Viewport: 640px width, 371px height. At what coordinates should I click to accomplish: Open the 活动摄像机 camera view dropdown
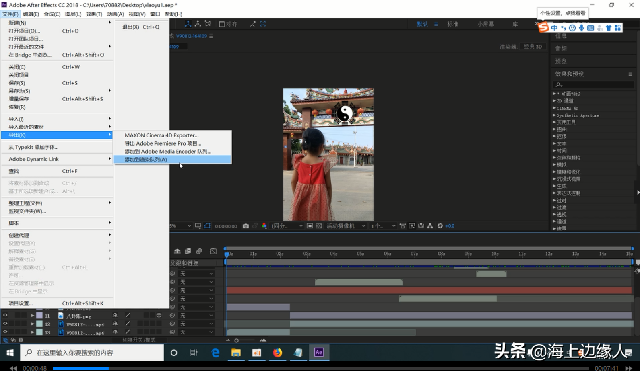(x=346, y=226)
